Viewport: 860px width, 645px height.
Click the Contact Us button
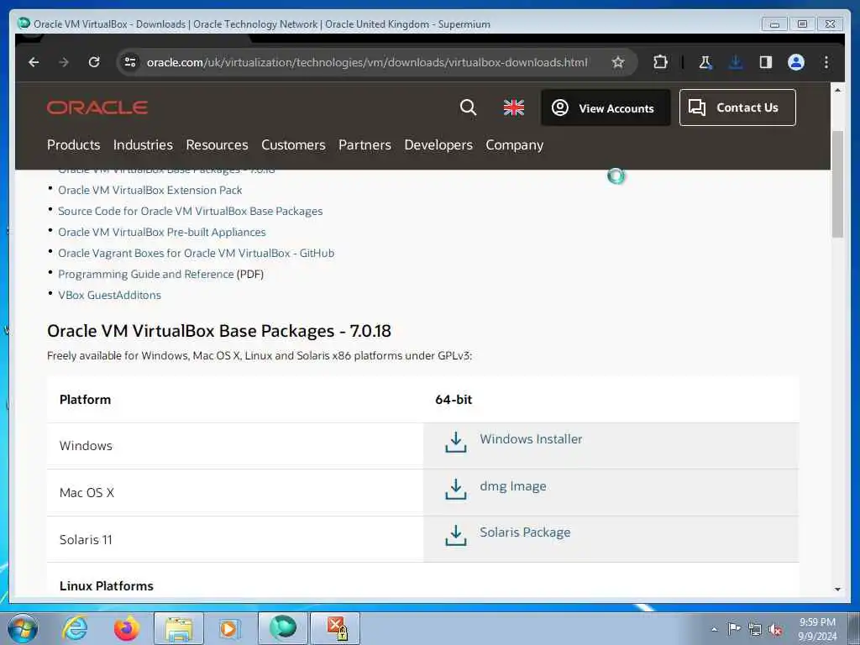(737, 107)
